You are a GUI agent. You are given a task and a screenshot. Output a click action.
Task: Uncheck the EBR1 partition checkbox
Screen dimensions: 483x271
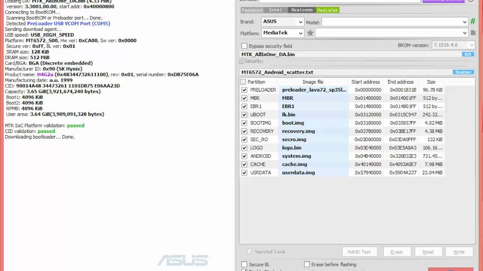tap(244, 107)
